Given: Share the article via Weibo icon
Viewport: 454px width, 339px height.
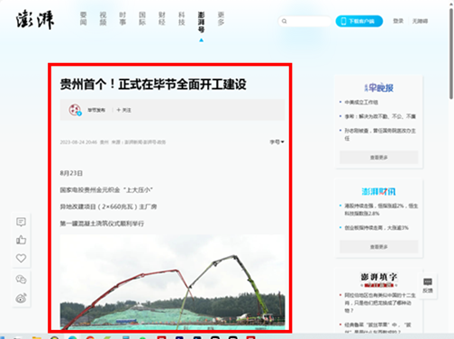Looking at the screenshot, I should 21,298.
